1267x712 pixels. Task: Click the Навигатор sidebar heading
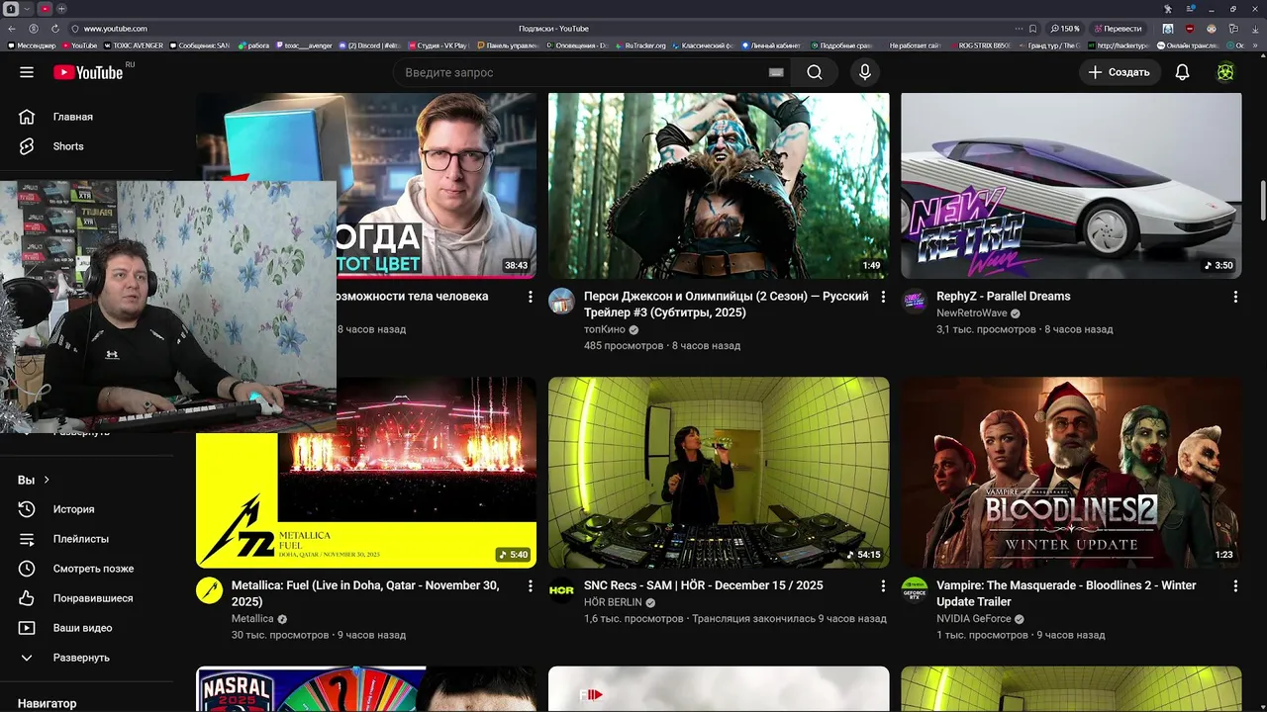pos(47,703)
